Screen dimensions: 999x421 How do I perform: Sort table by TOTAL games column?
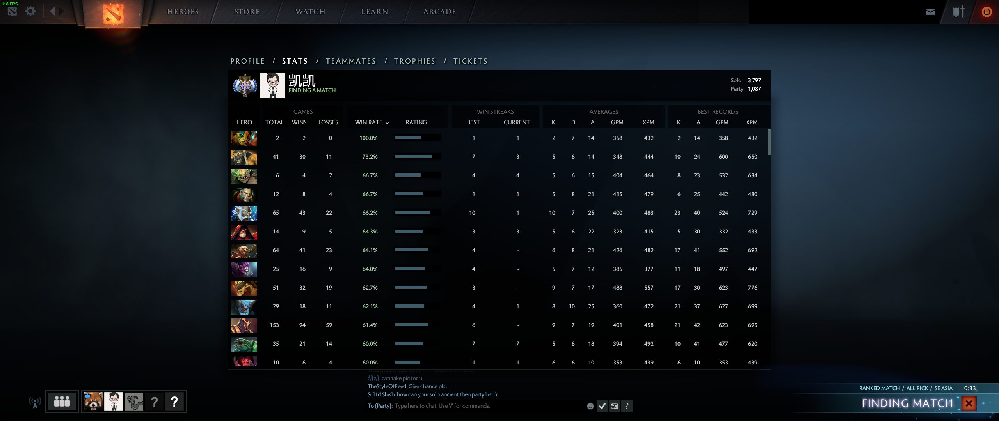[275, 122]
